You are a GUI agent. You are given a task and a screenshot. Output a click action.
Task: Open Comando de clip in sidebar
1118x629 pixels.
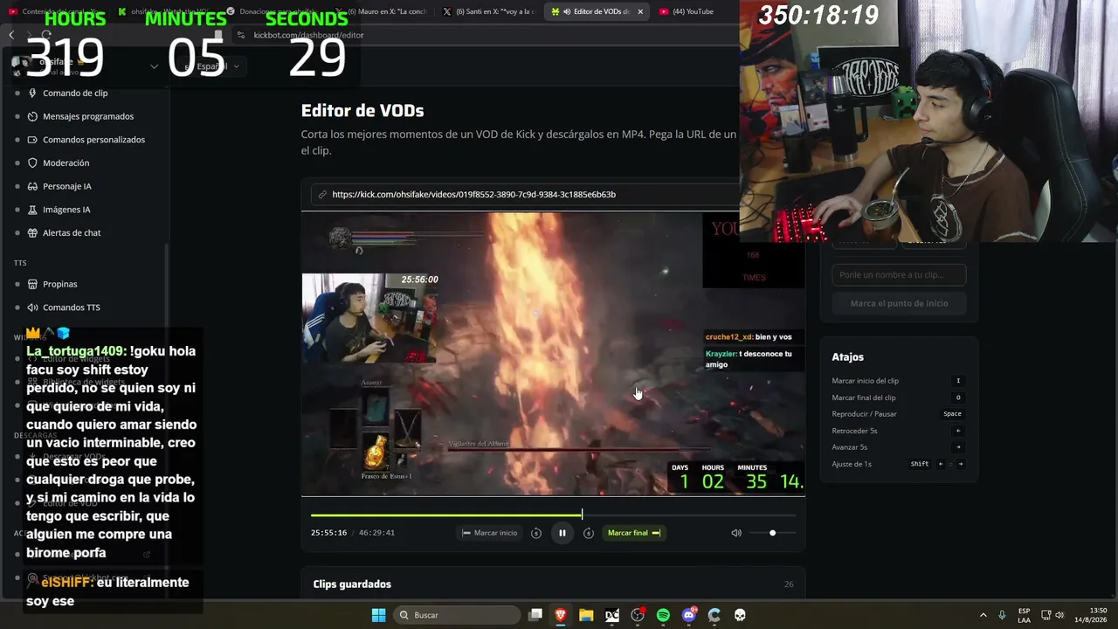[75, 93]
